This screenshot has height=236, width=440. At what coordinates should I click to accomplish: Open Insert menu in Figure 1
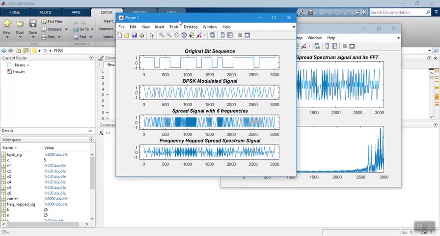pos(160,27)
